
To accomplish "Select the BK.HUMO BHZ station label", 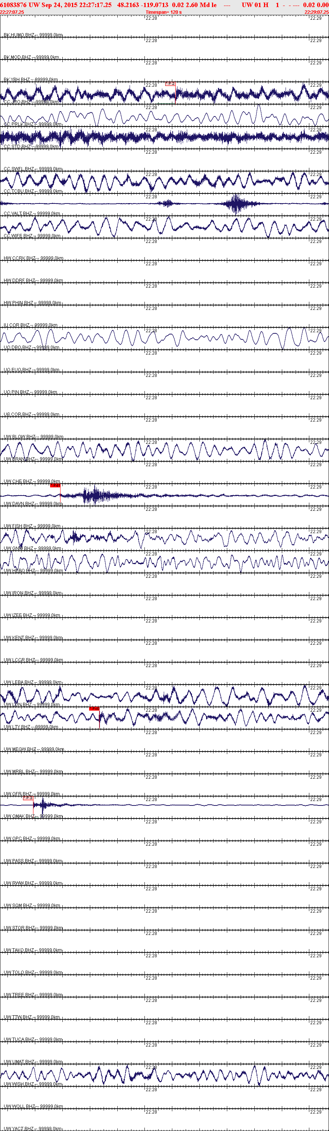I will pyautogui.click(x=33, y=35).
